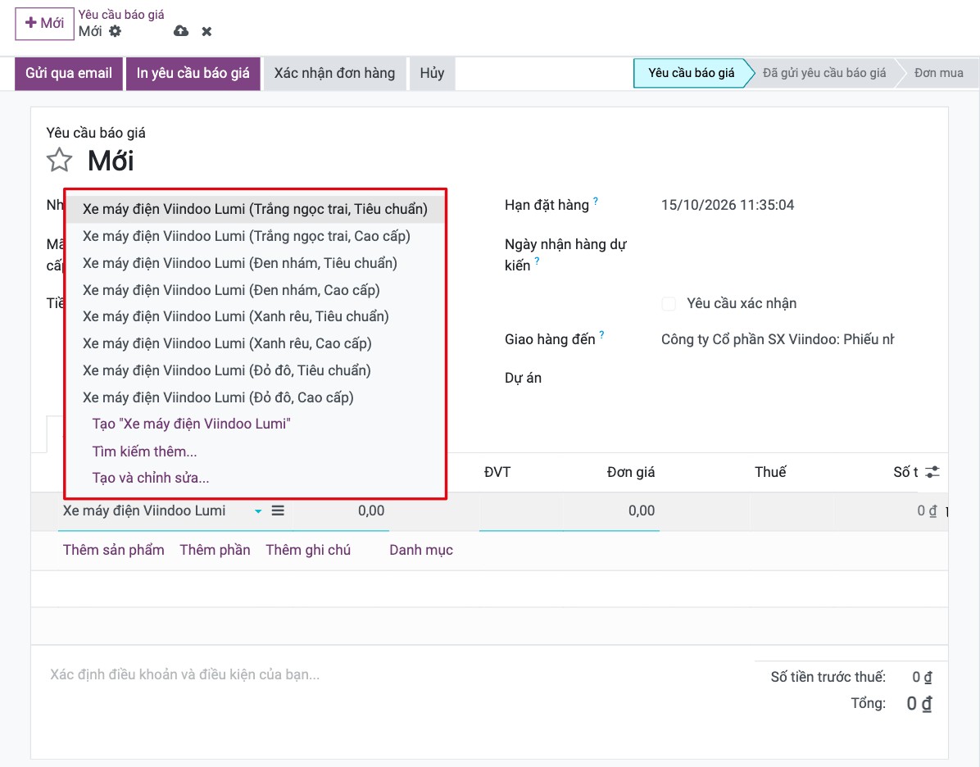Select the Đơn mua status stage
980x767 pixels.
point(939,73)
